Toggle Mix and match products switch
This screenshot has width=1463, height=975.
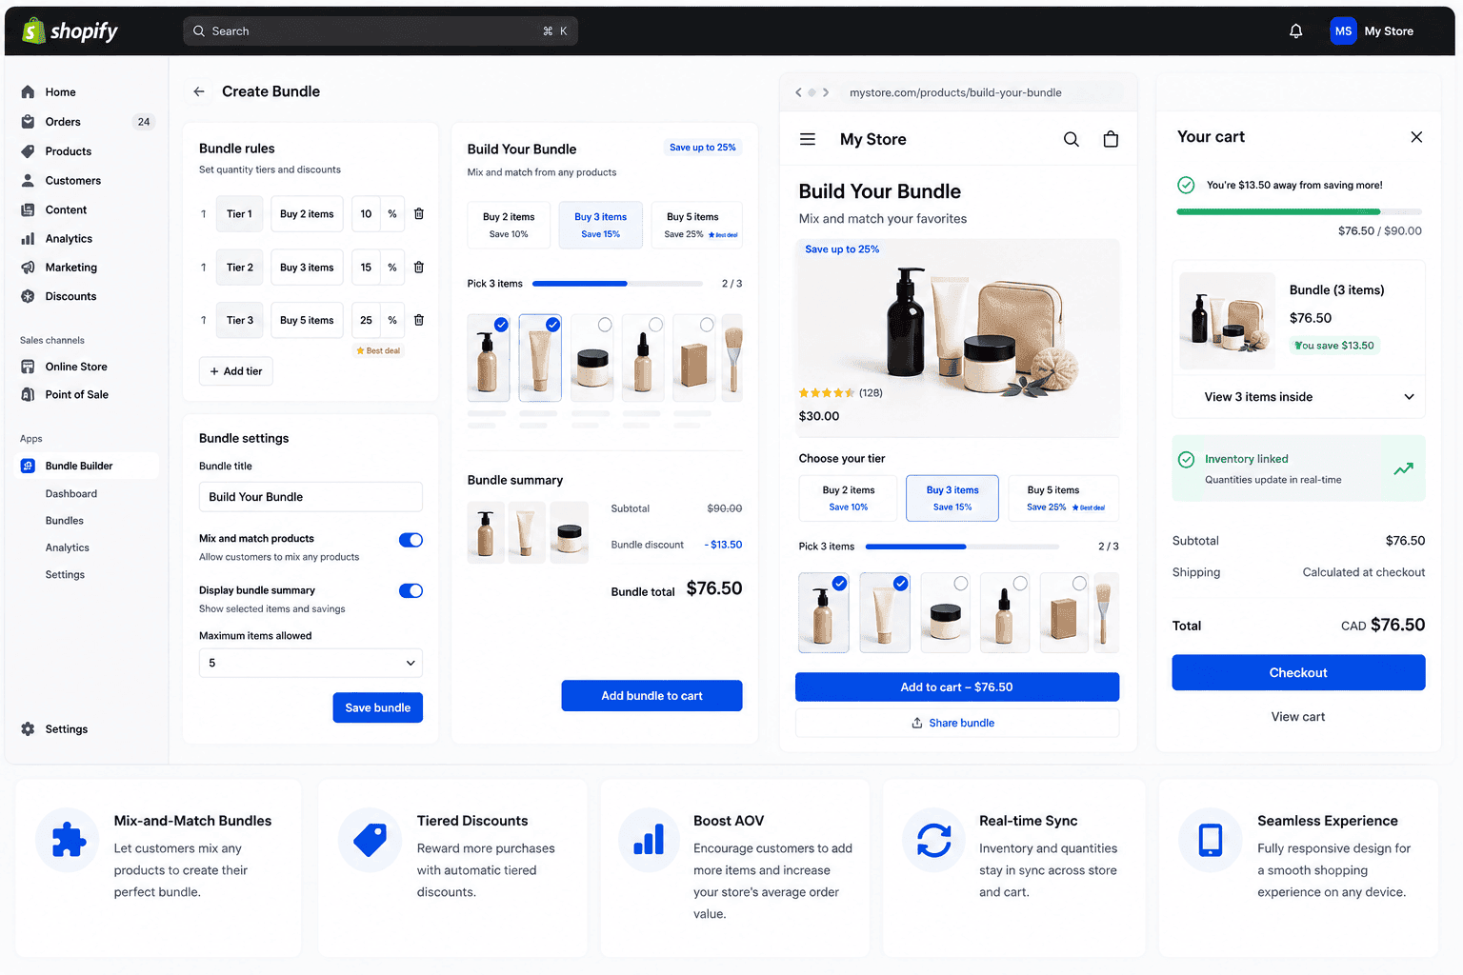[411, 540]
